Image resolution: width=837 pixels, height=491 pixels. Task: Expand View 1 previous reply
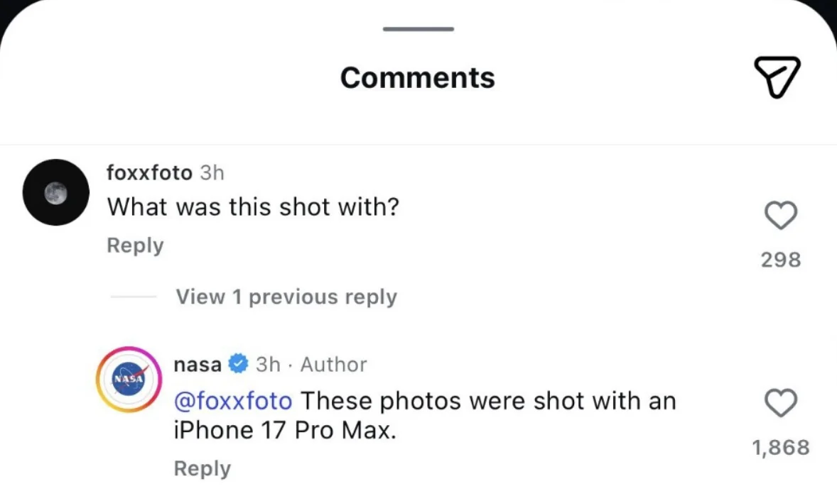pyautogui.click(x=286, y=297)
